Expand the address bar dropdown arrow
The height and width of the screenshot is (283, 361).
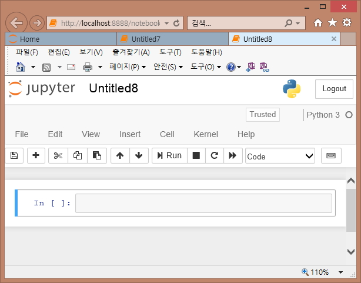[x=167, y=24]
